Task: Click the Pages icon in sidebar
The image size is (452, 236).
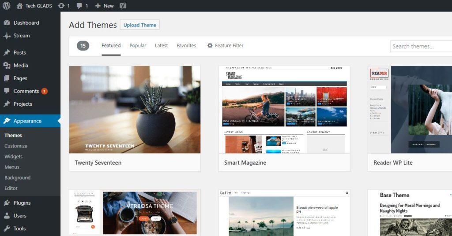Action: coord(7,78)
